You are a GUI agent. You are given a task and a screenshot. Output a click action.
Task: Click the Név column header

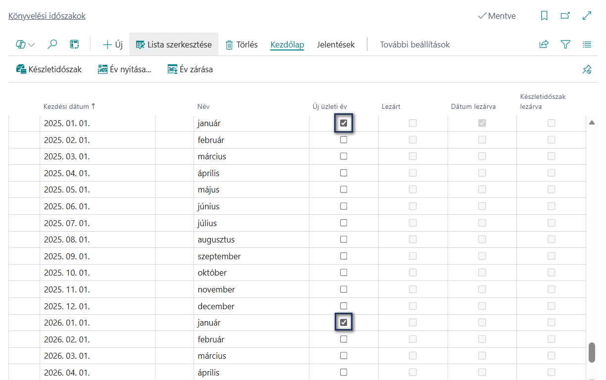coord(203,106)
